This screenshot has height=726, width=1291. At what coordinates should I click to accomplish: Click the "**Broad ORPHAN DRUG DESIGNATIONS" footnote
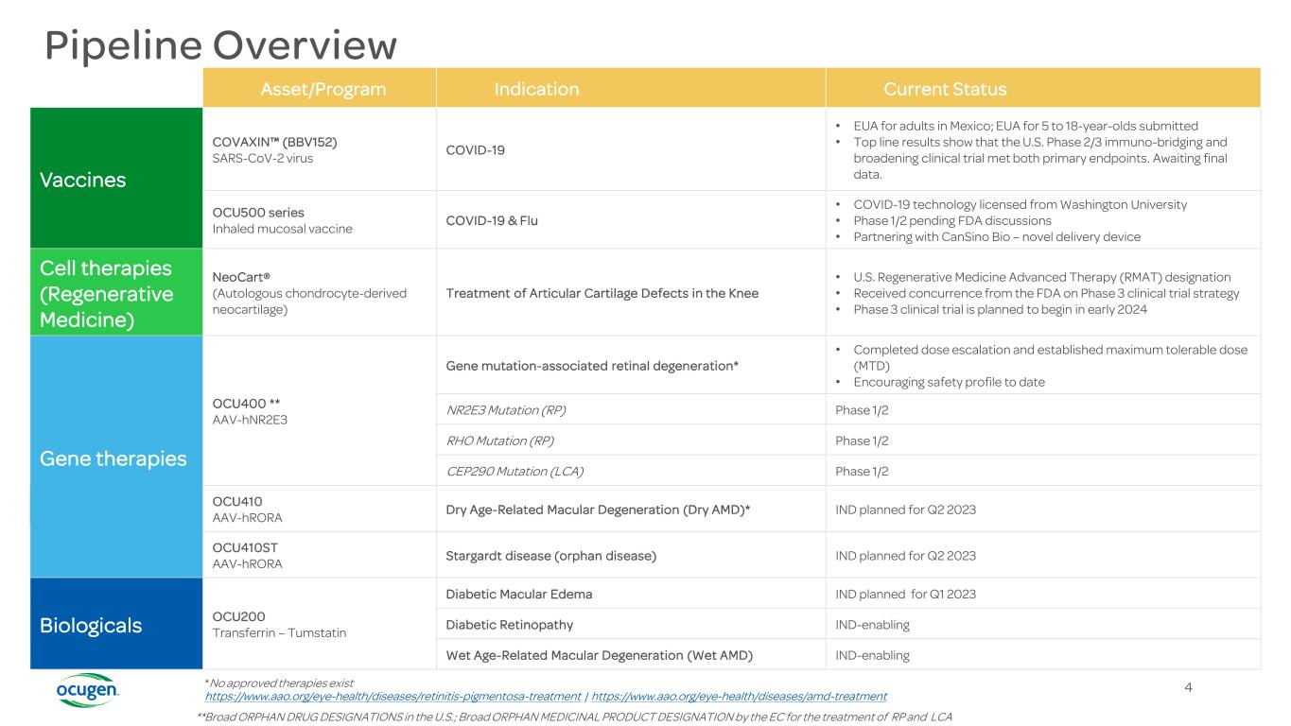point(574,717)
